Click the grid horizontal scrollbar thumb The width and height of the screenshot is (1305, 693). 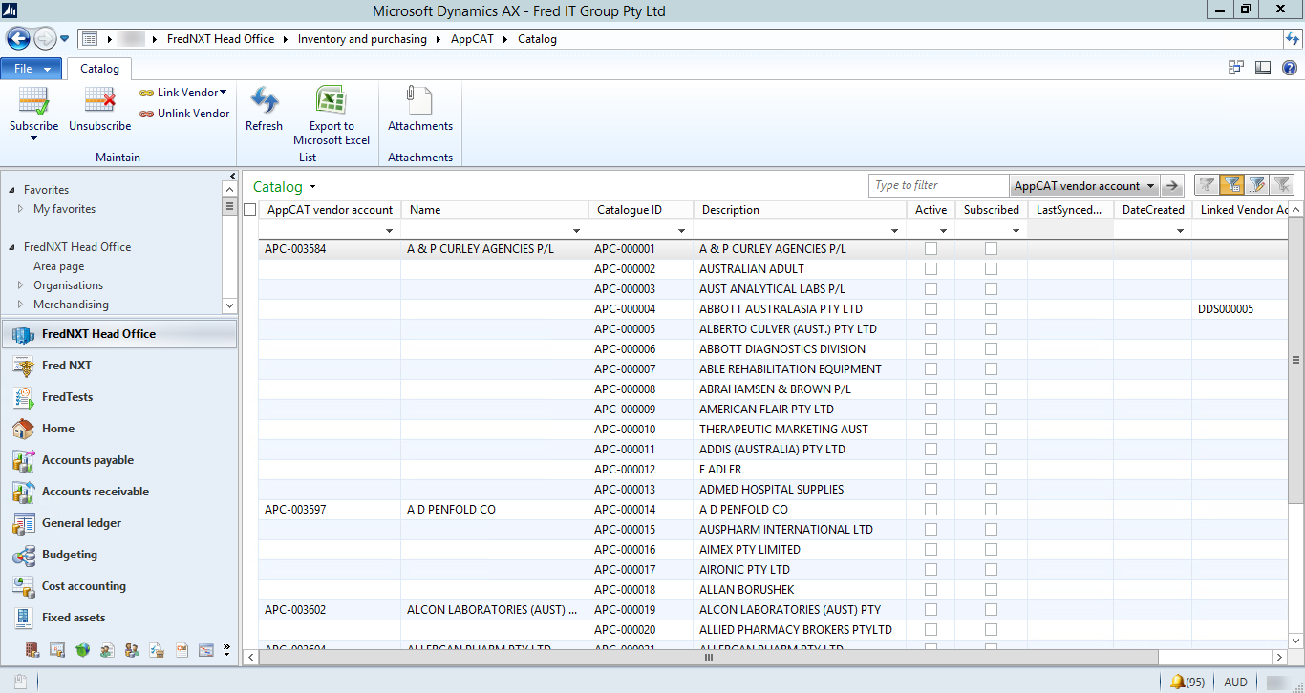tap(708, 658)
